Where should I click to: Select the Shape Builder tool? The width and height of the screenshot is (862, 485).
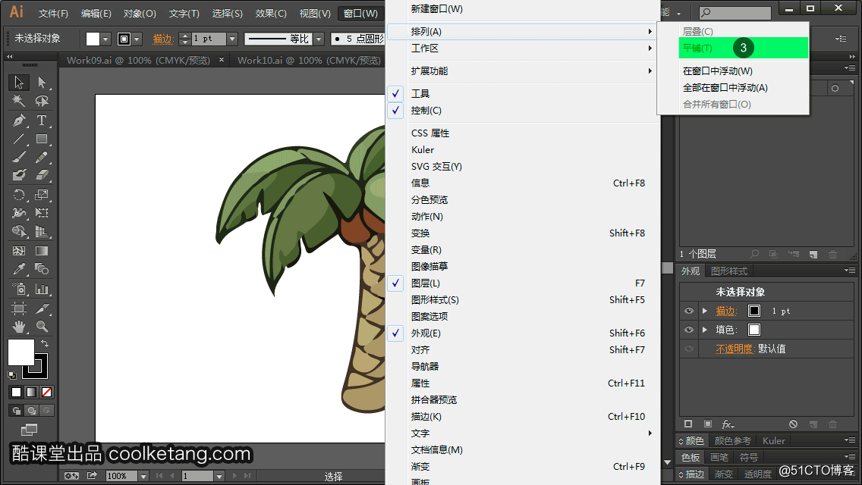point(19,232)
